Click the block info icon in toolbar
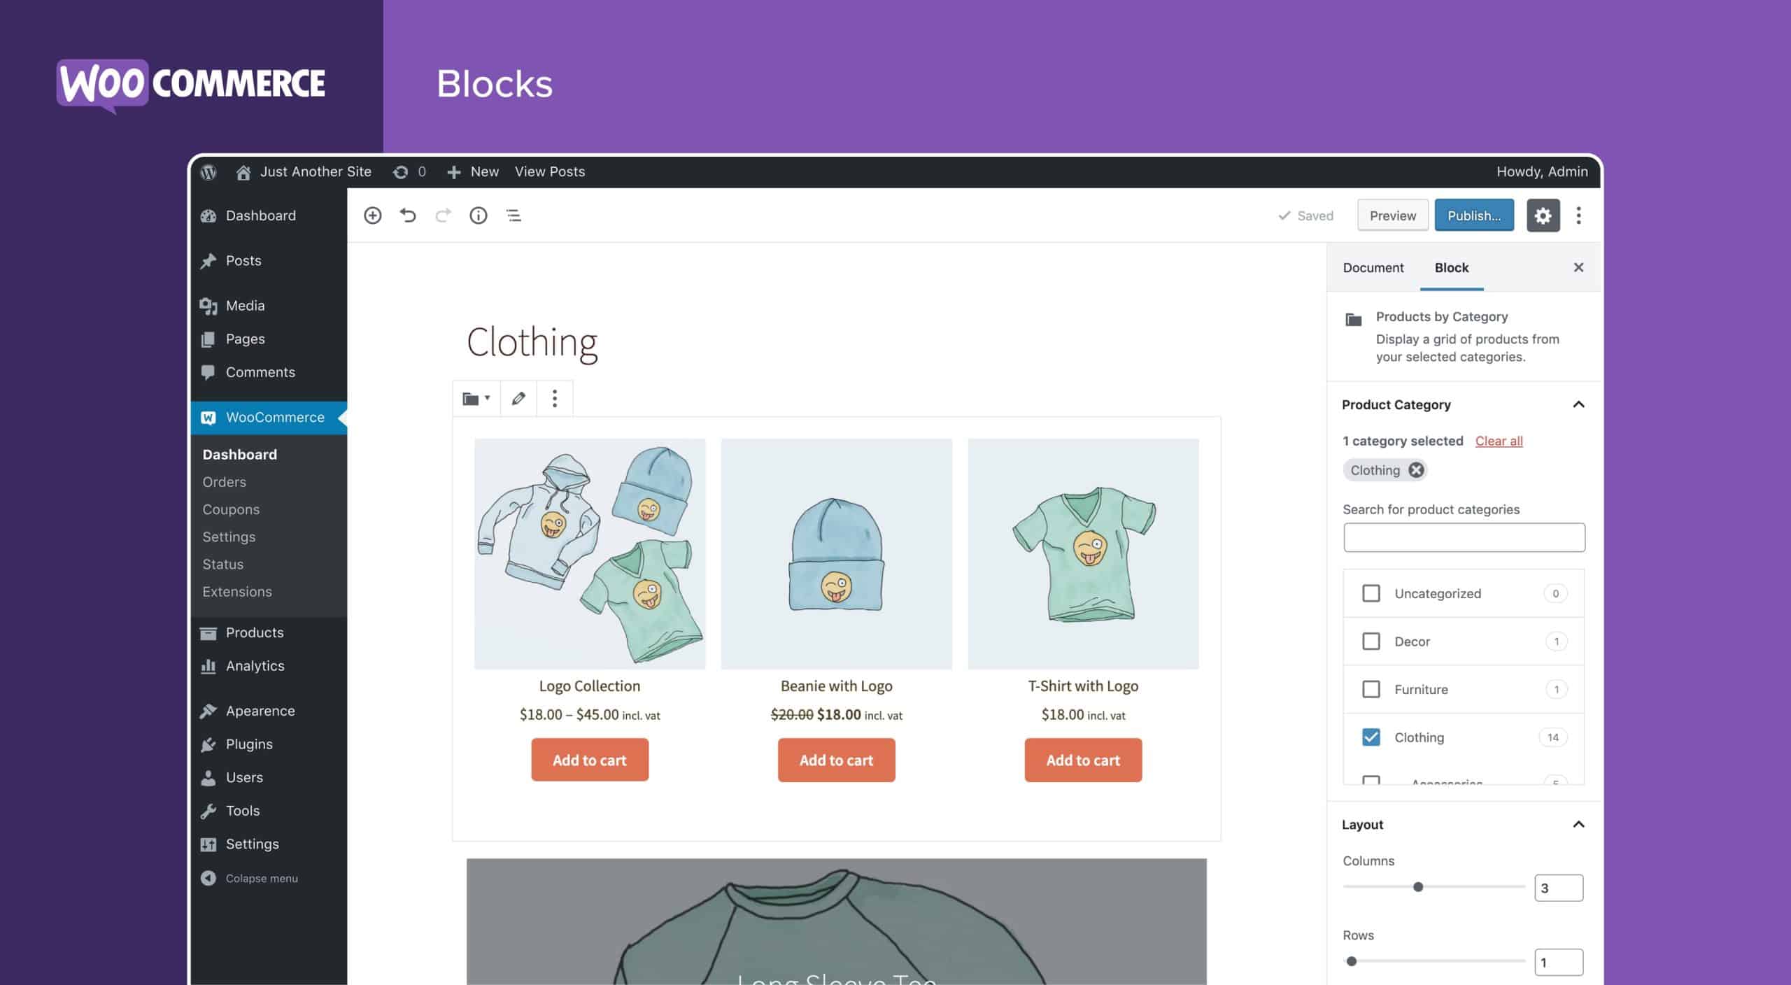Image resolution: width=1791 pixels, height=985 pixels. [x=478, y=216]
